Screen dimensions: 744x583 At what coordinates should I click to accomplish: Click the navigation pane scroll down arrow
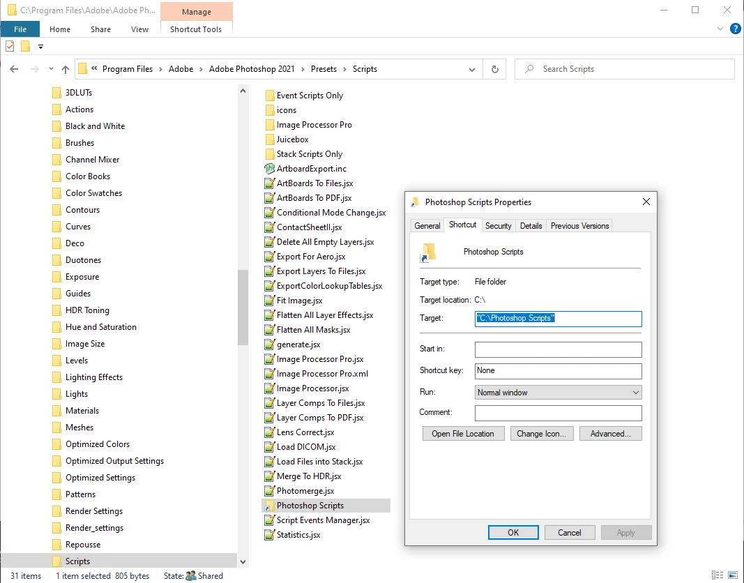click(x=243, y=561)
